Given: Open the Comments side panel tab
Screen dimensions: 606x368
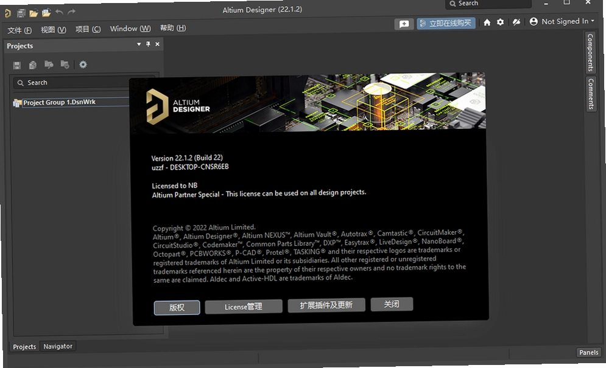Looking at the screenshot, I should [591, 94].
